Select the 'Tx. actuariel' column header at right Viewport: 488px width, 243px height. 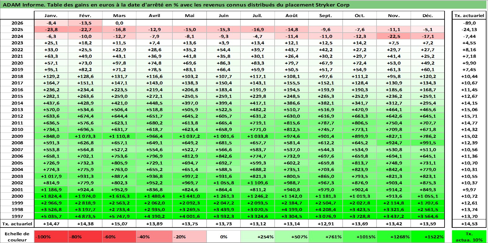[x=469, y=16]
